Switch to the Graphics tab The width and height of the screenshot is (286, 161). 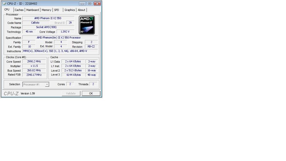pyautogui.click(x=70, y=10)
